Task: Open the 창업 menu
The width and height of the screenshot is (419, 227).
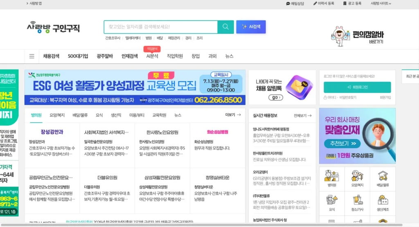Action: [x=196, y=56]
